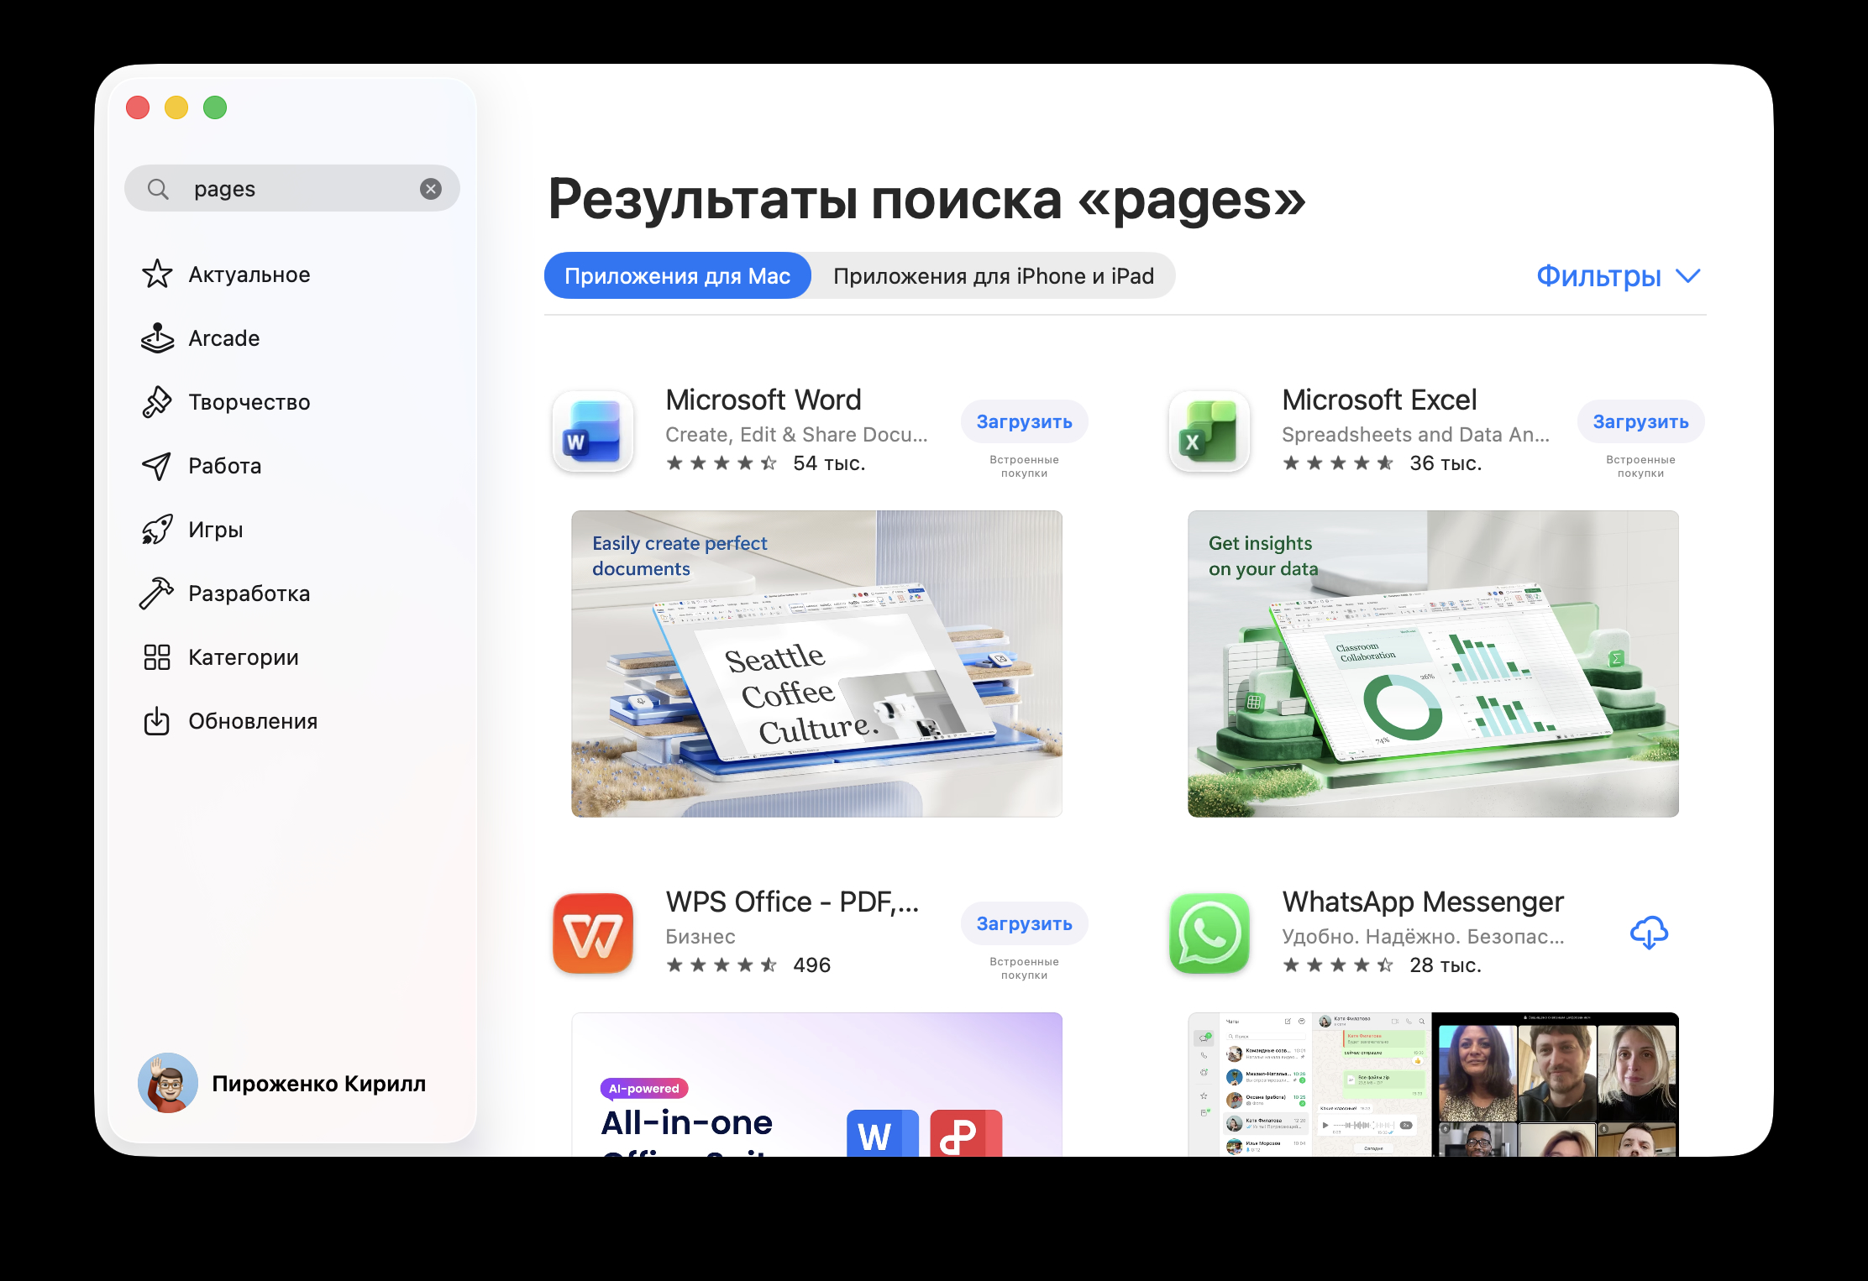Open the WPS Office app icon

click(x=591, y=933)
